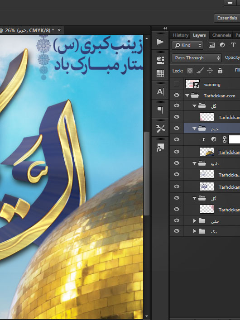
Task: Select the Tarhdokan.com group name
Action: tap(219, 96)
